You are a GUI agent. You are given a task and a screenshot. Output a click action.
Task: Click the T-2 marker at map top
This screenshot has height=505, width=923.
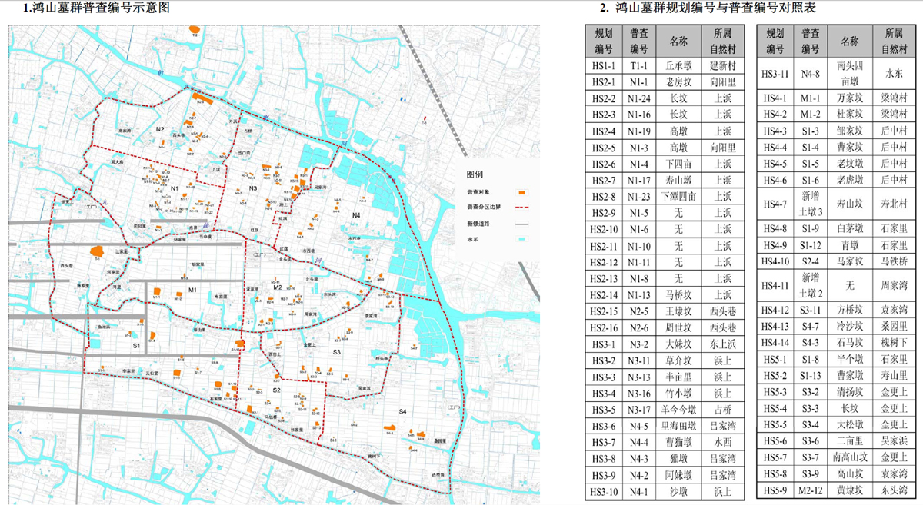195,31
